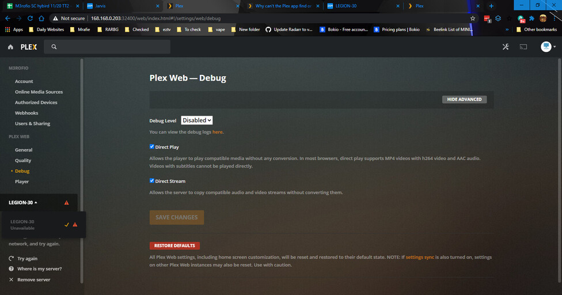Image resolution: width=562 pixels, height=295 pixels.
Task: Click the orange checkmark beside LEGION-30 Unavailable
Action: [66, 224]
